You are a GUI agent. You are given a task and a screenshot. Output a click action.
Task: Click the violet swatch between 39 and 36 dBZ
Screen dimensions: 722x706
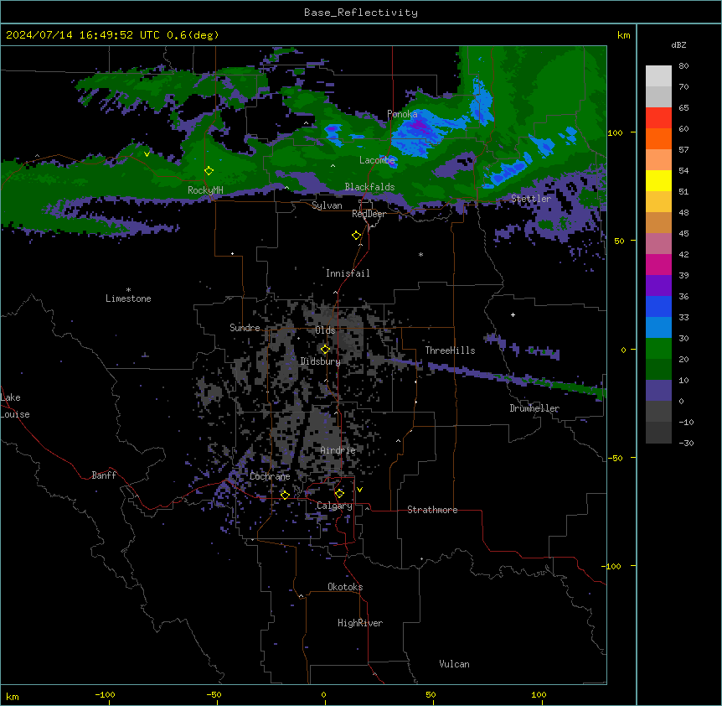[x=658, y=286]
